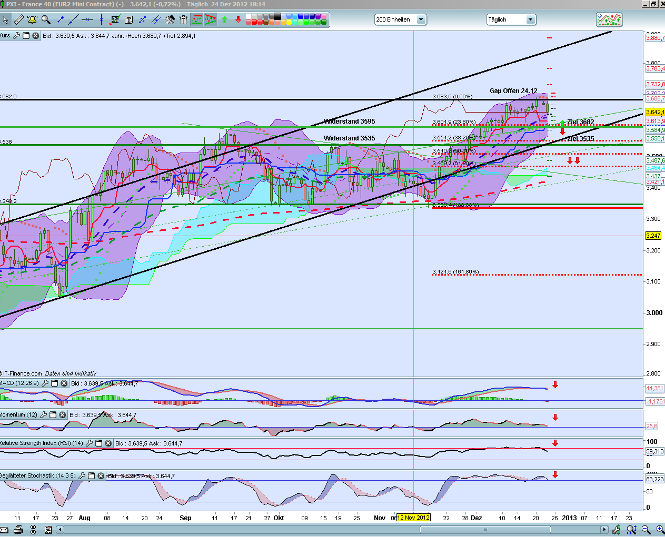
Task: Open the 200 Einheiten units dropdown
Action: (400, 19)
